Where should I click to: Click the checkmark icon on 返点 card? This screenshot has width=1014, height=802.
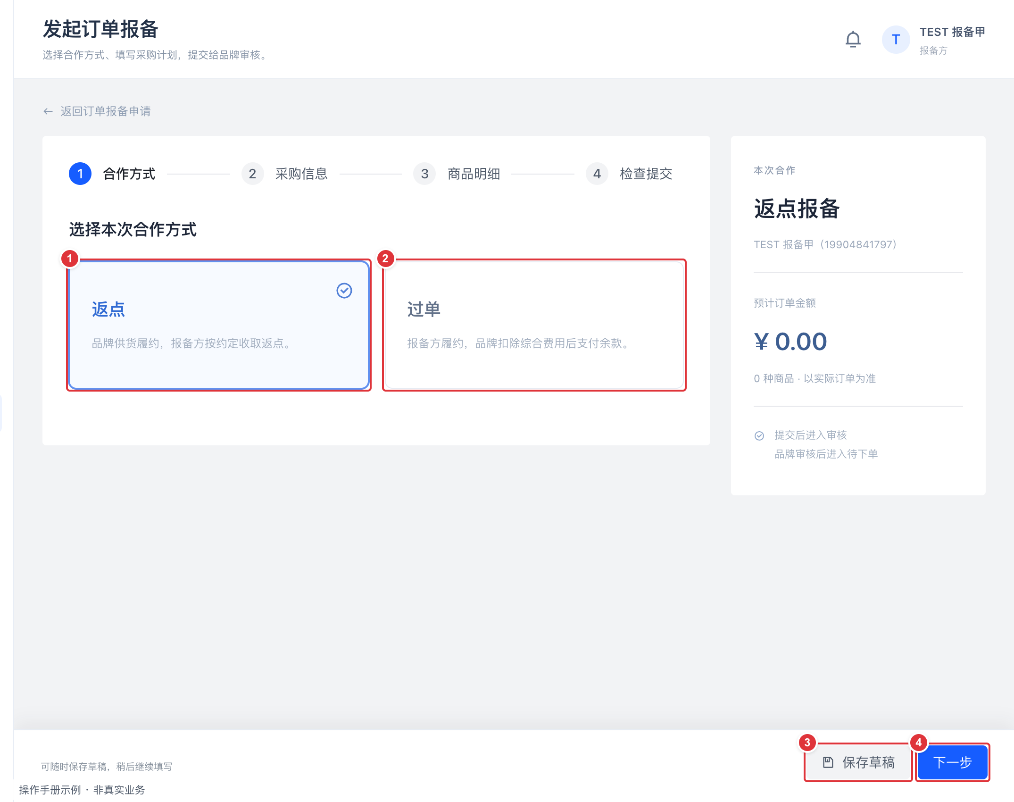[344, 291]
